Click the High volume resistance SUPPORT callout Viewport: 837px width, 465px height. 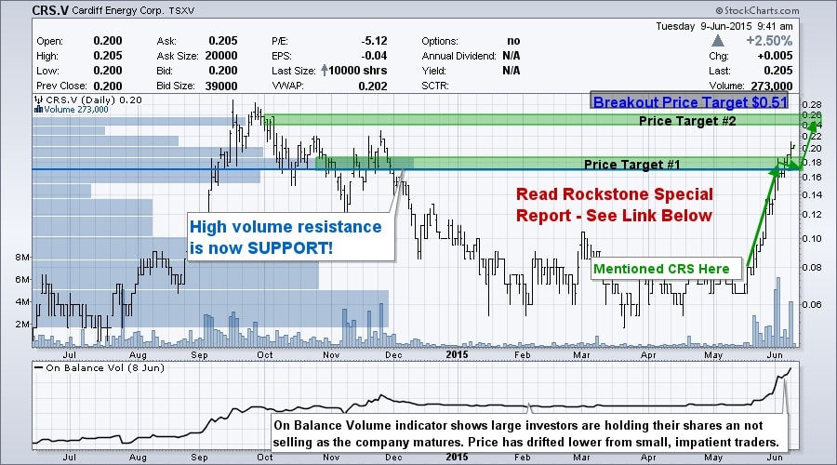[x=286, y=236]
